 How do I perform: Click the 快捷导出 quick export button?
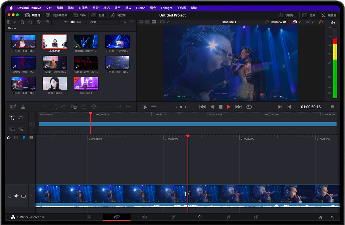[287, 15]
